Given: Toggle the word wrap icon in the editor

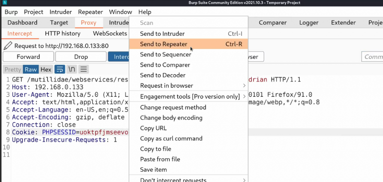Looking at the screenshot, I should pos(59,69).
